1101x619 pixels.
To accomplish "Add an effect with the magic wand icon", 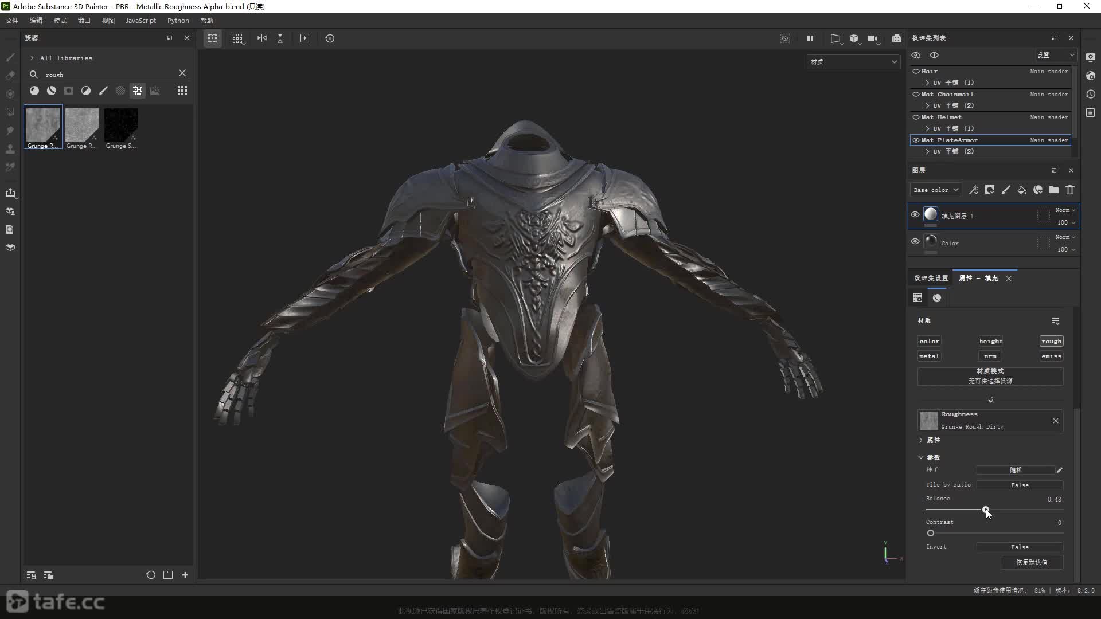I will tap(974, 190).
